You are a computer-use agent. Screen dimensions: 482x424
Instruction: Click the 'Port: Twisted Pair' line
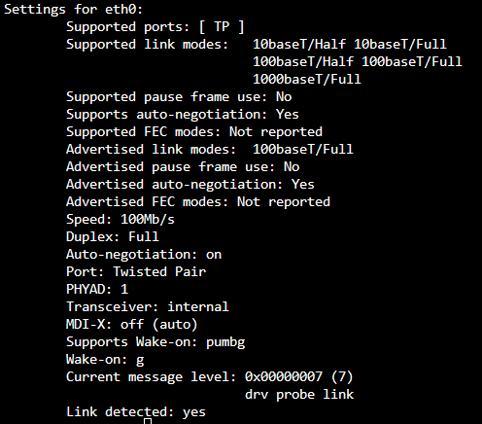click(136, 271)
